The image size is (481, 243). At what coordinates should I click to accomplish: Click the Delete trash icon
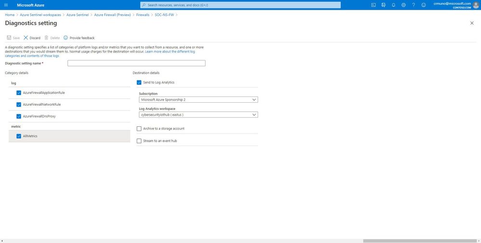click(46, 38)
